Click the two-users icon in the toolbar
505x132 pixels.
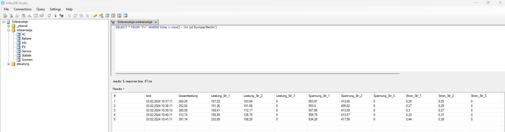pos(23,16)
